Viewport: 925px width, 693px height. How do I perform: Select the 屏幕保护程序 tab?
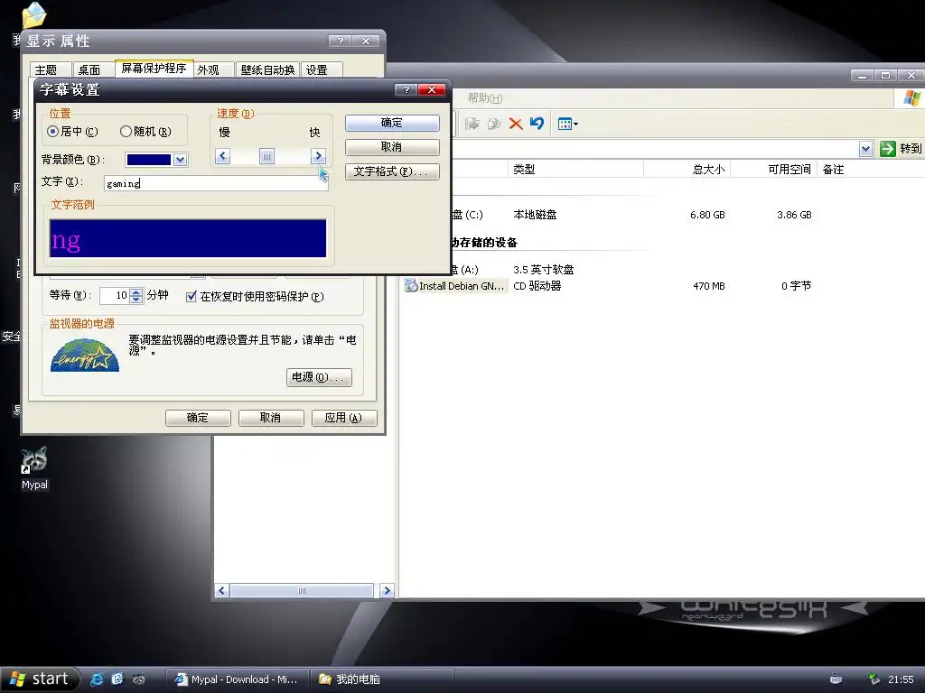(154, 69)
